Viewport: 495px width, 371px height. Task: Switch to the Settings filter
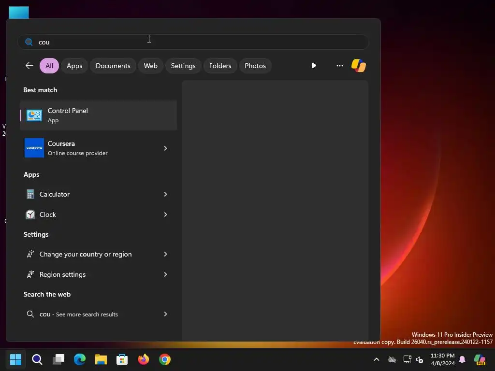(183, 66)
